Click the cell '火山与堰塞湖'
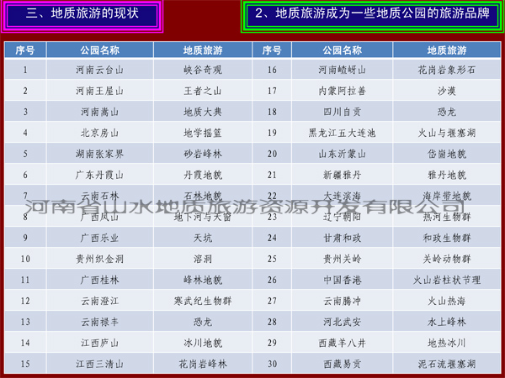This screenshot has width=505, height=378. 446,133
